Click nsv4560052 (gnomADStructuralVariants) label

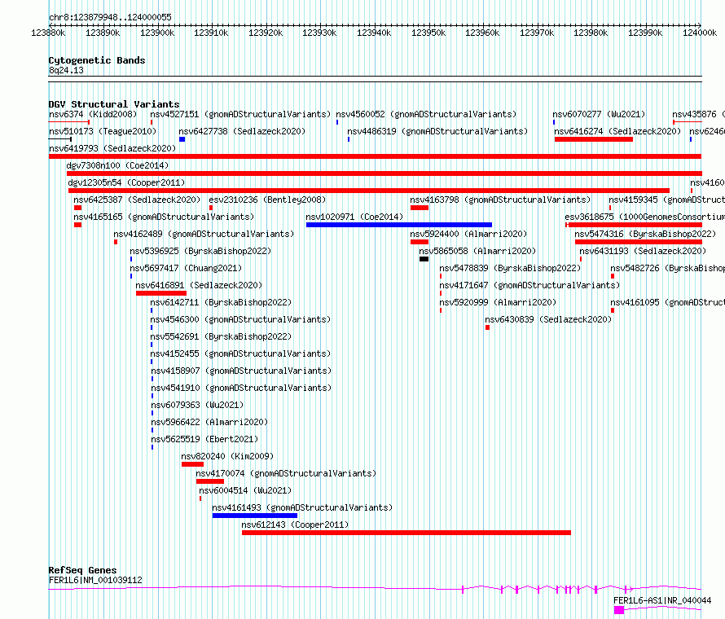click(426, 114)
